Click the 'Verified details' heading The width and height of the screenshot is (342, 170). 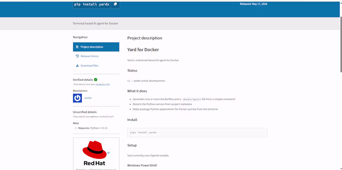pyautogui.click(x=83, y=80)
